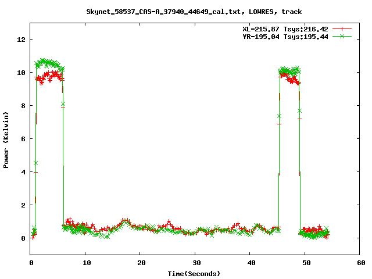Click y-axis tick label '8'
This screenshot has height=279, width=372.
click(23, 106)
